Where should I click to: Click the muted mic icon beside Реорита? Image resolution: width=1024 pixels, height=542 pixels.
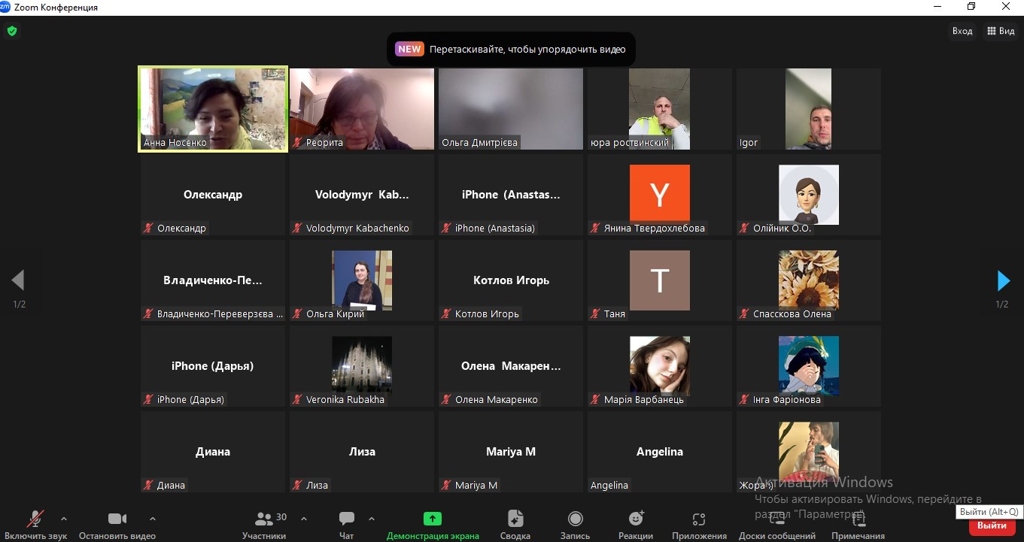[x=298, y=142]
